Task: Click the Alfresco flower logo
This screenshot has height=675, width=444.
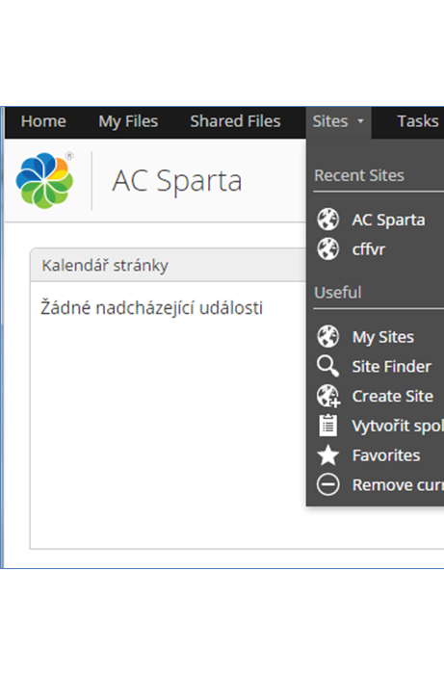Action: [44, 180]
